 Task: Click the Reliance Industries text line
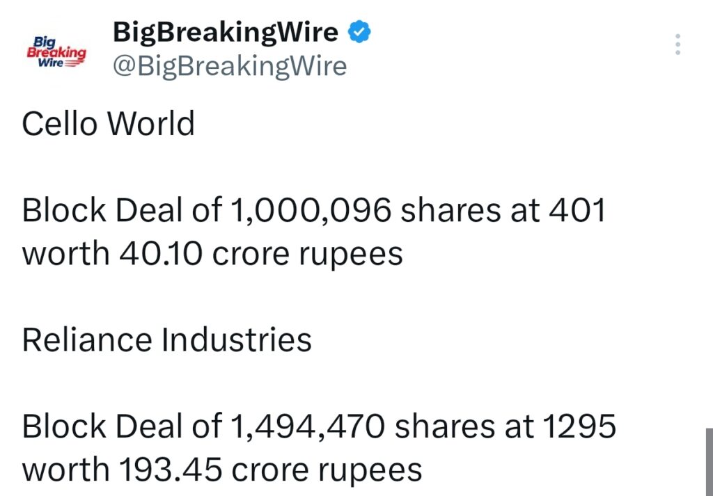[x=167, y=340]
